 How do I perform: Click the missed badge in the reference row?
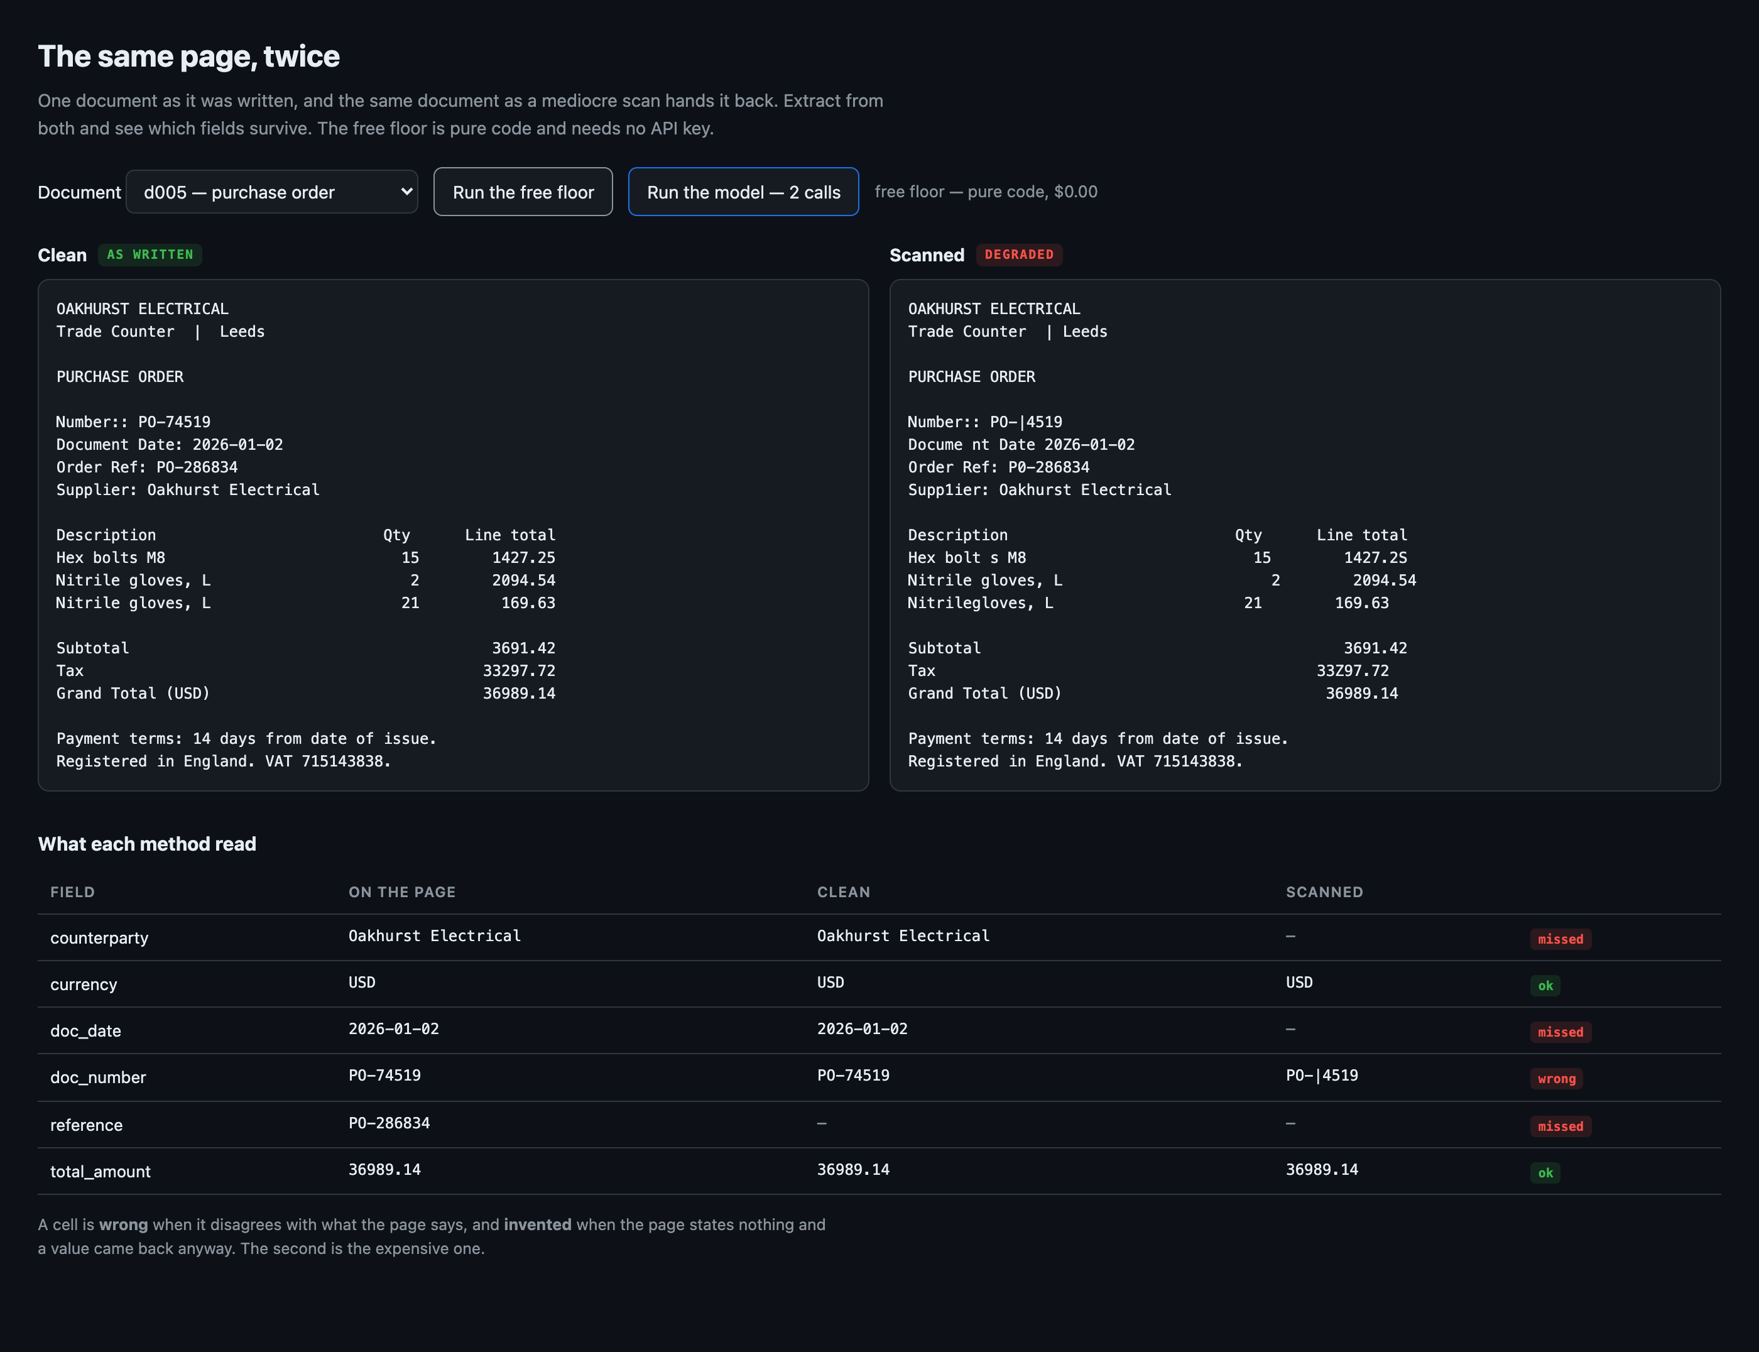1560,1126
